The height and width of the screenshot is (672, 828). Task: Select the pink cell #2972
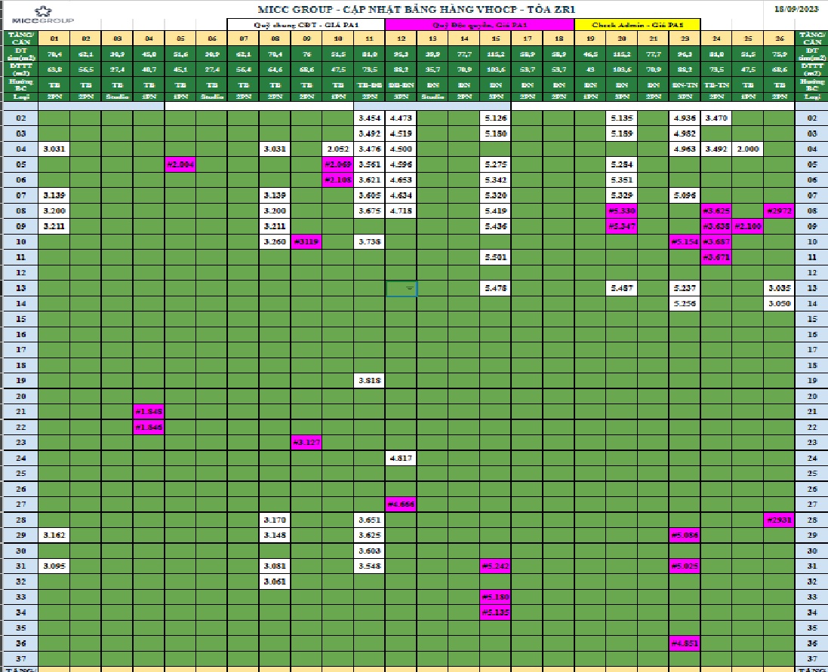779,211
